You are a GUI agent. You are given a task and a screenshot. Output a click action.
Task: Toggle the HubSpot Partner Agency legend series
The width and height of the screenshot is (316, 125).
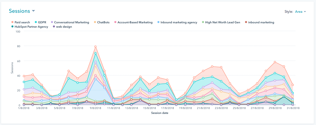point(30,27)
